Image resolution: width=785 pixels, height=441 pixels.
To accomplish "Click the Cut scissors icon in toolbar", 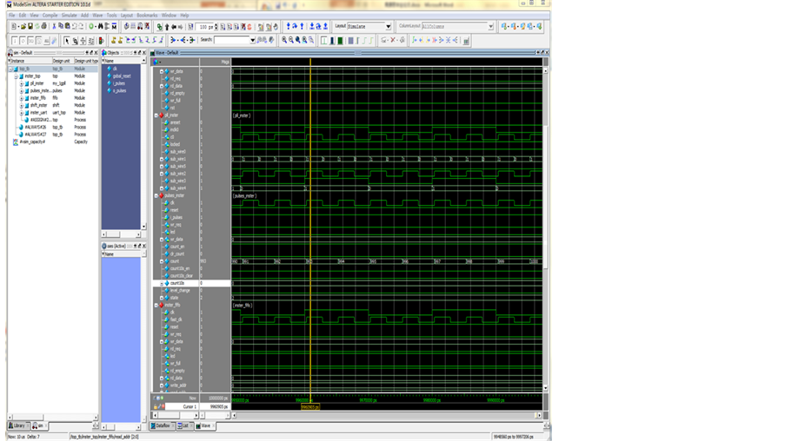I will click(x=55, y=27).
